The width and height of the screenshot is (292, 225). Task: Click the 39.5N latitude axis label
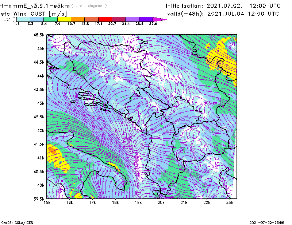tap(39, 199)
